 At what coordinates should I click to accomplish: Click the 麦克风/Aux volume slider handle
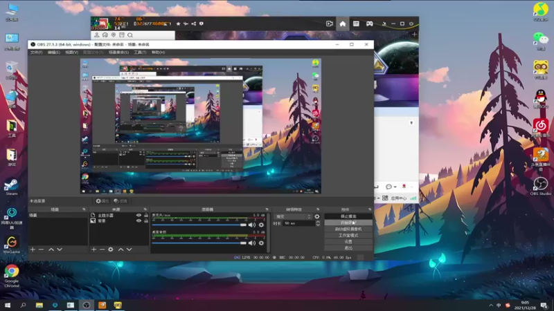tap(244, 225)
